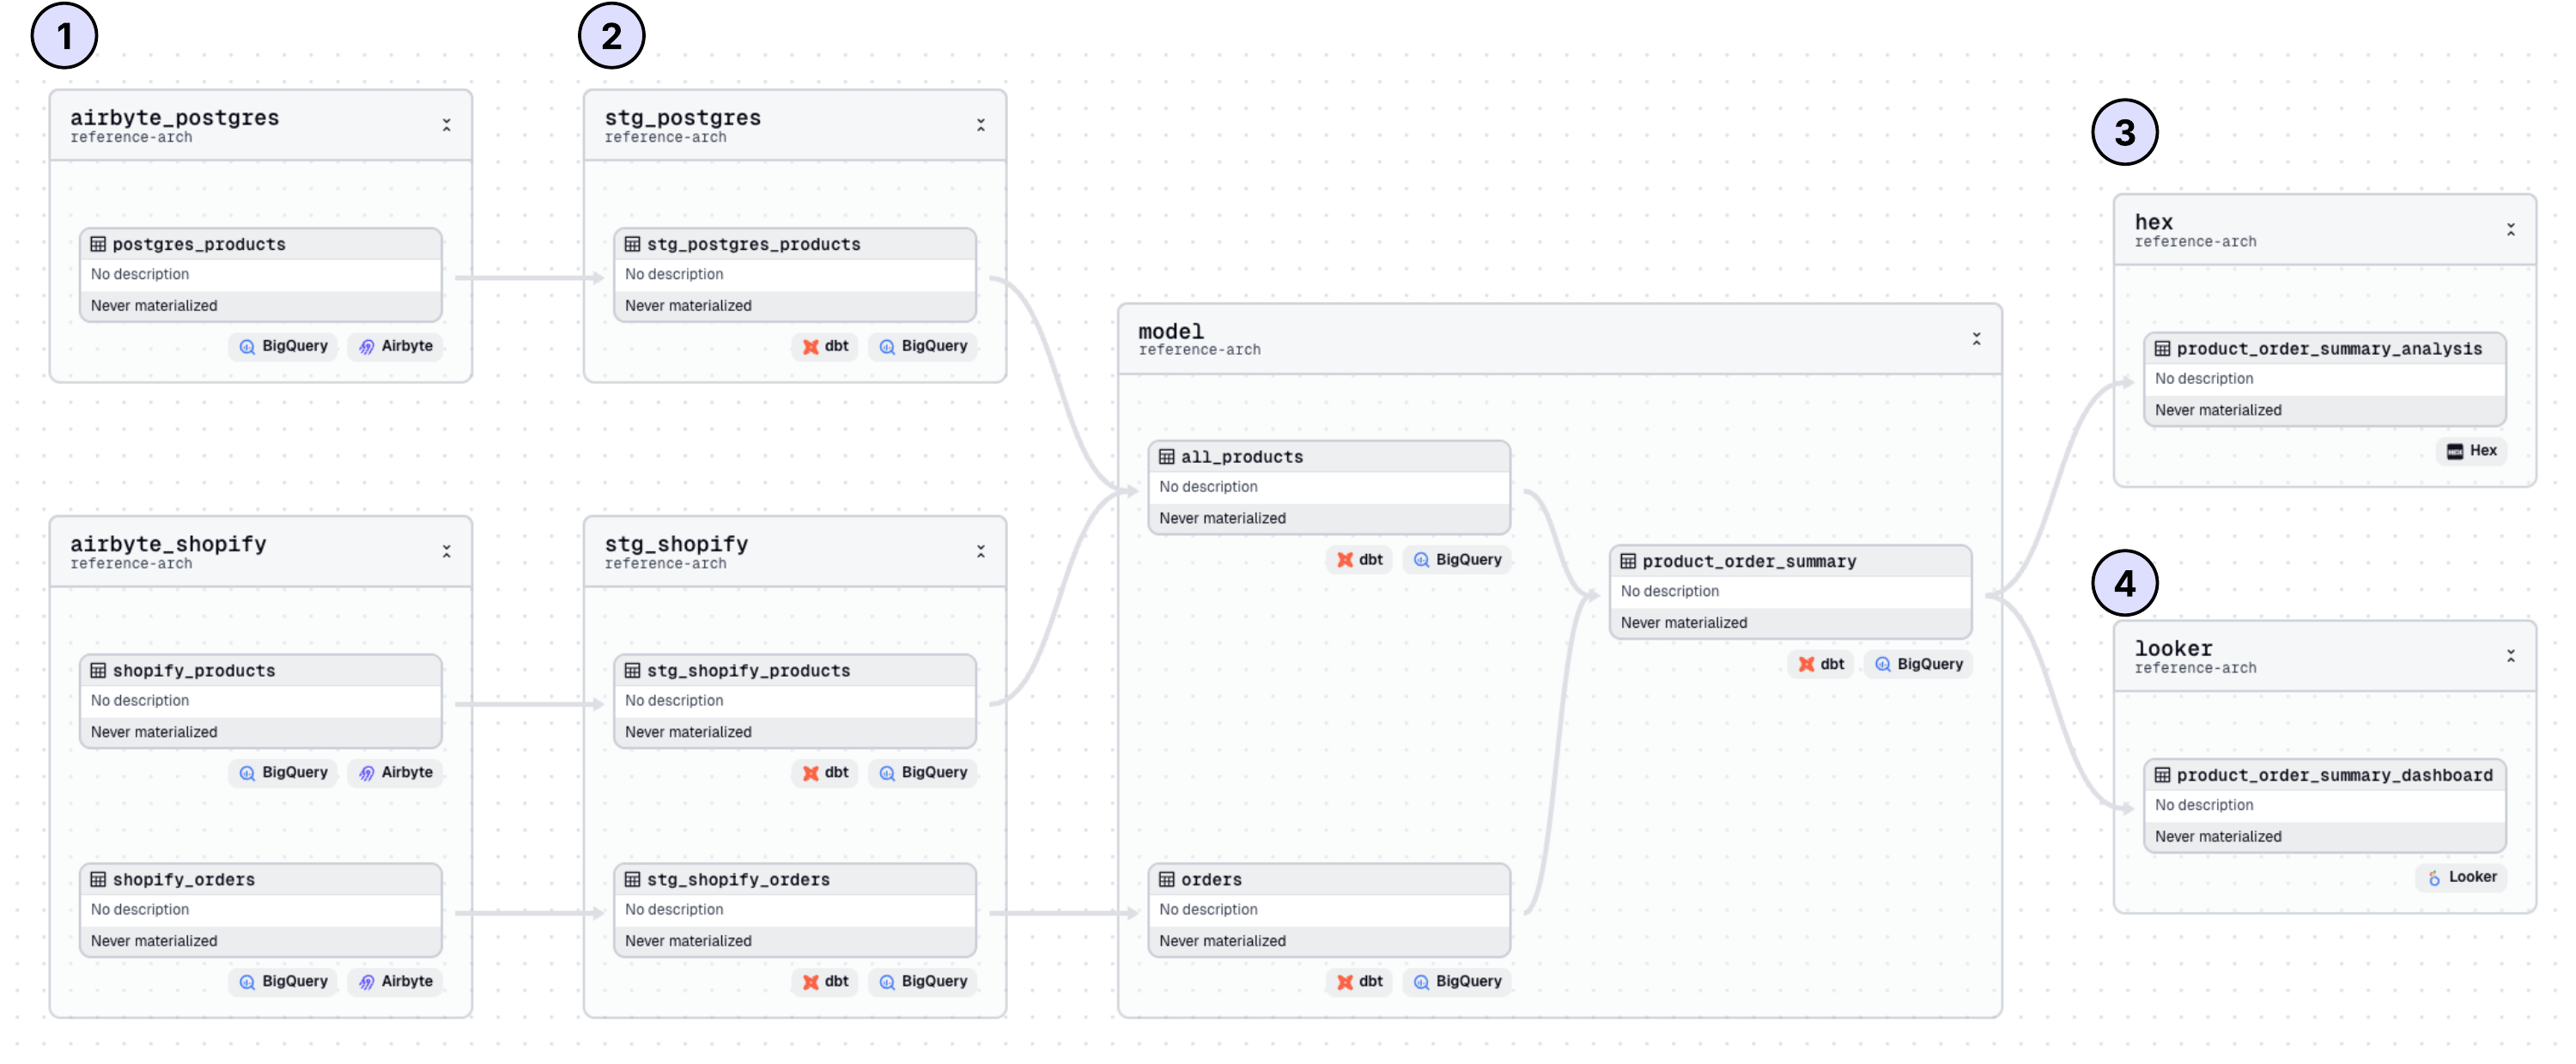Select the orders asset in model group
2576x1064 pixels.
click(x=1328, y=909)
